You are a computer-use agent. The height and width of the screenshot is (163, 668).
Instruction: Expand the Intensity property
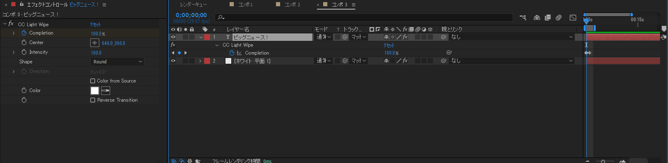point(13,52)
